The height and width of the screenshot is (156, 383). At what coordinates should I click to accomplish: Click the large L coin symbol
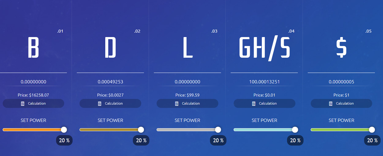point(187,48)
